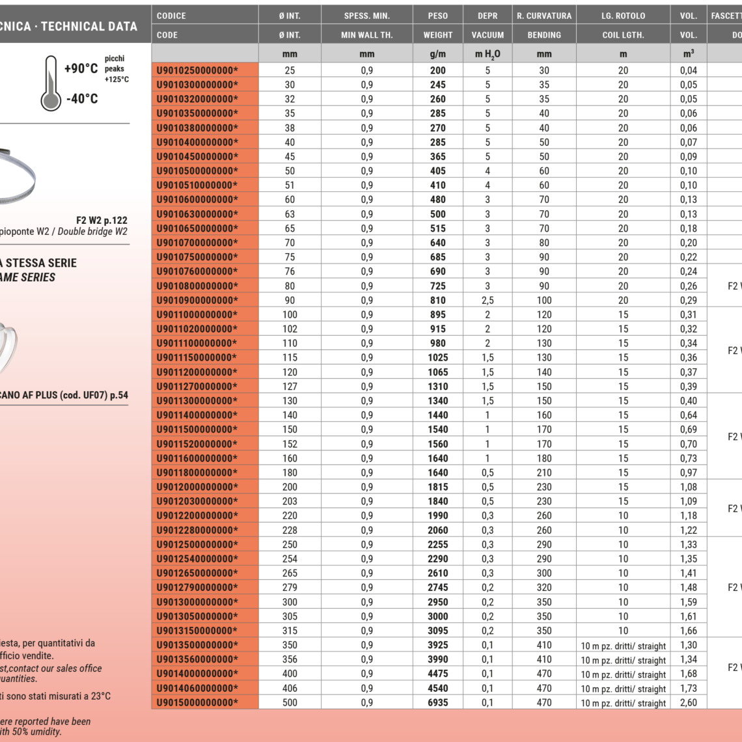
Task: Select product code U9010250000000*
Action: coord(197,70)
